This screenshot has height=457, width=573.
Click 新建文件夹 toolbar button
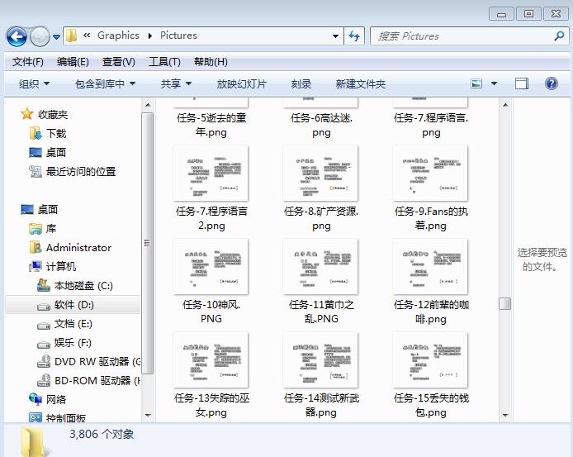[x=360, y=83]
